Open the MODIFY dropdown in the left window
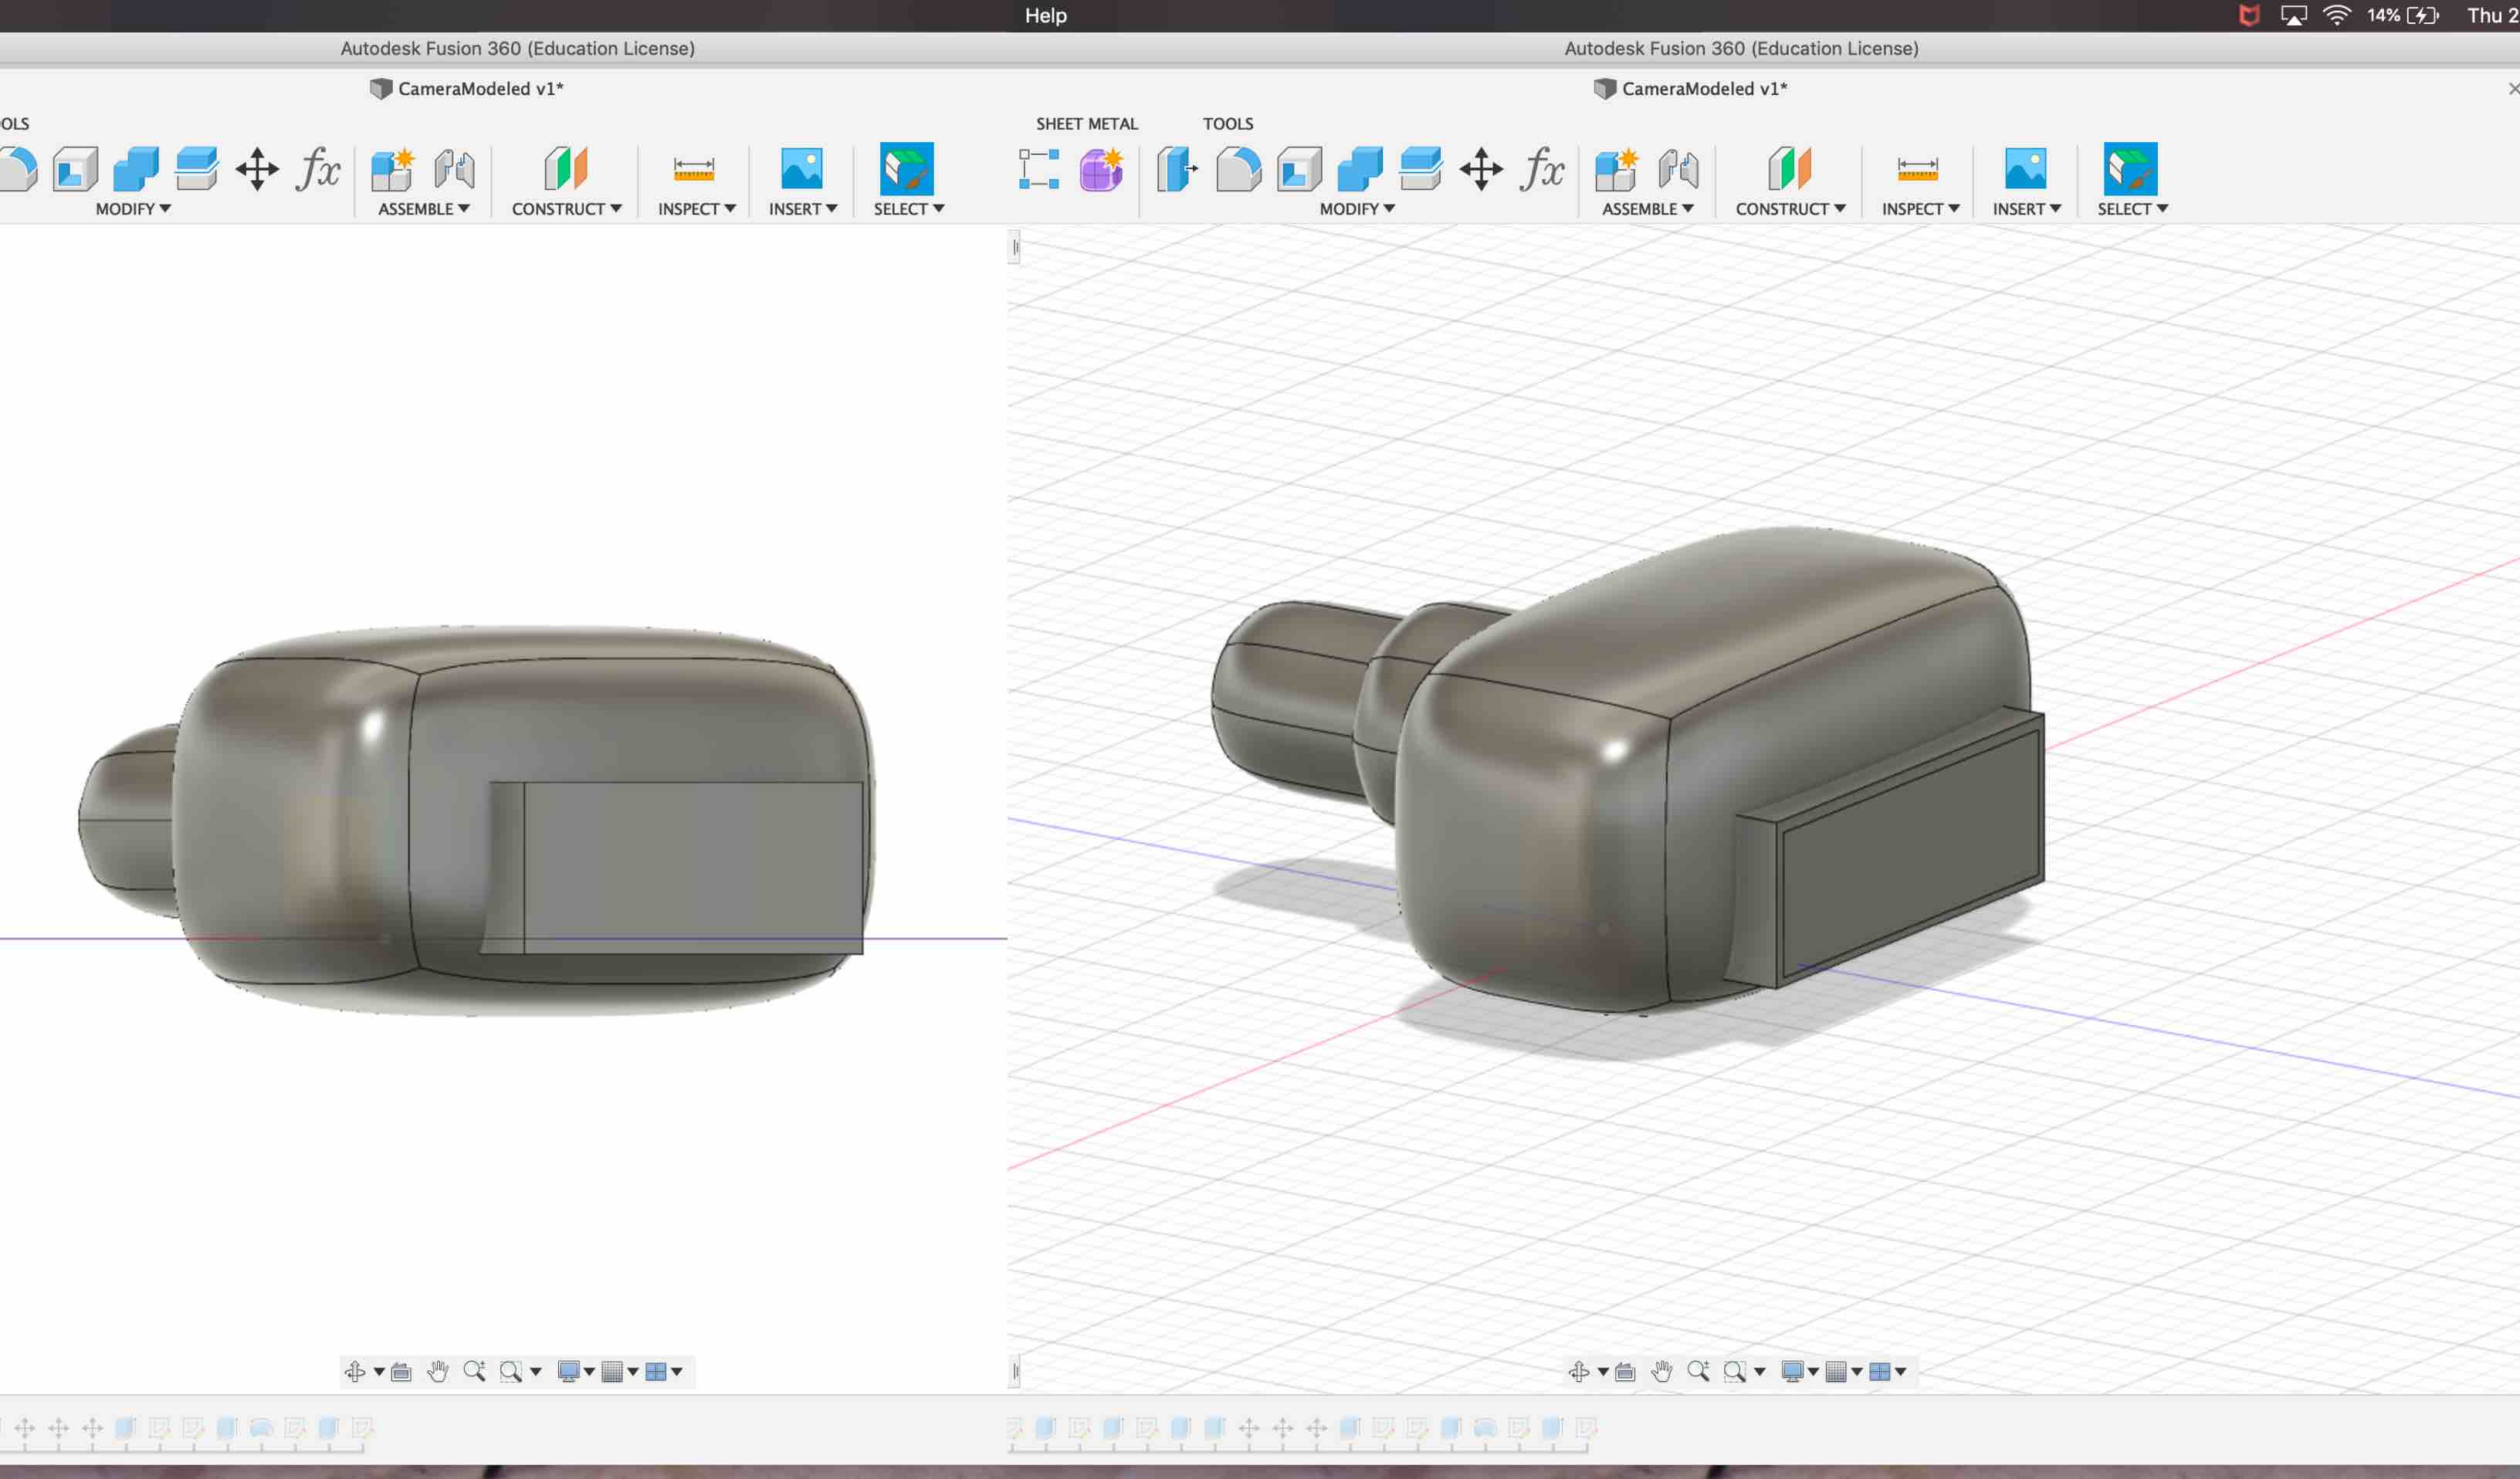Image resolution: width=2520 pixels, height=1479 pixels. coord(133,209)
